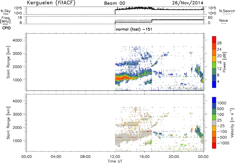
Task: Click "4" on the Power colorbar
Action: tap(218, 81)
